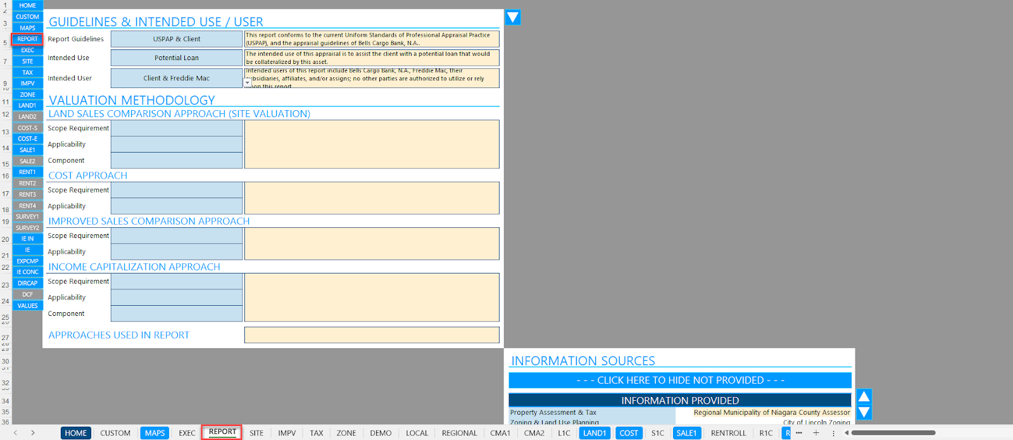Switch to the RENTROLL sheet tab
1013x440 pixels.
728,433
